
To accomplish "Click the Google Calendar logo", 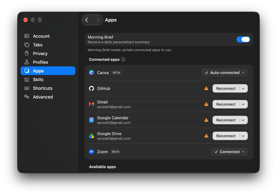I will tap(91, 120).
